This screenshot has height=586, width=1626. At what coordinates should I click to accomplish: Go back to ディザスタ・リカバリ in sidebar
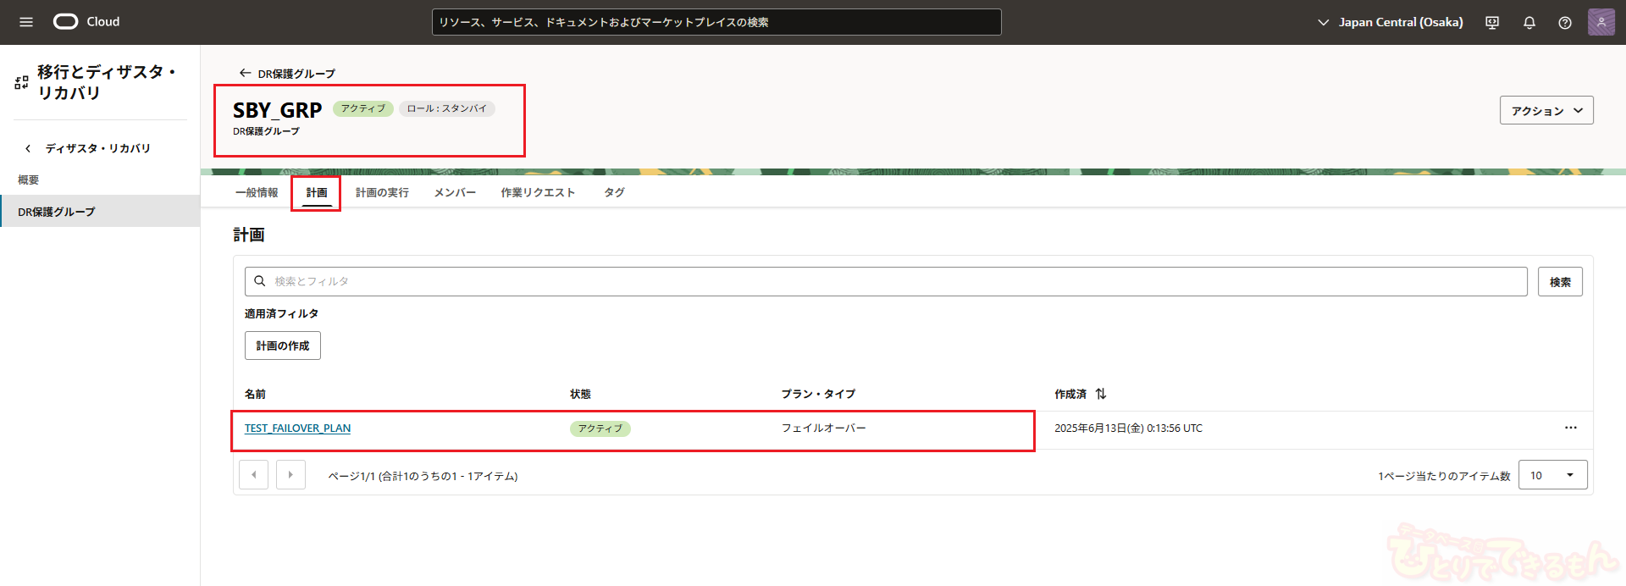coord(97,148)
